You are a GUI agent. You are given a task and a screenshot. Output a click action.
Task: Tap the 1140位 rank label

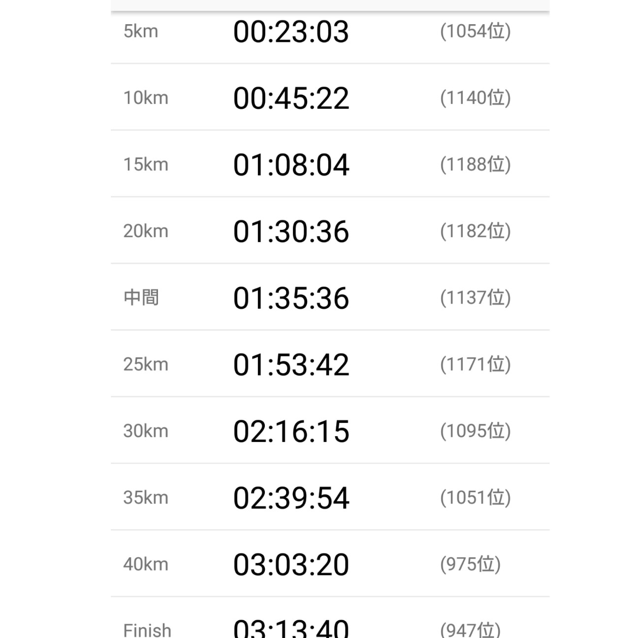[475, 98]
